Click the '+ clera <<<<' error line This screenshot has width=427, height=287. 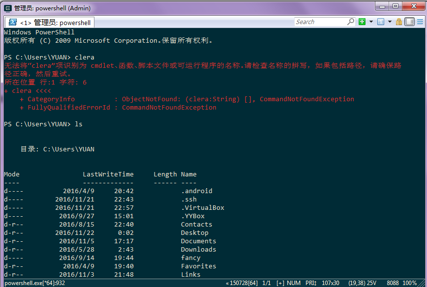pos(27,91)
